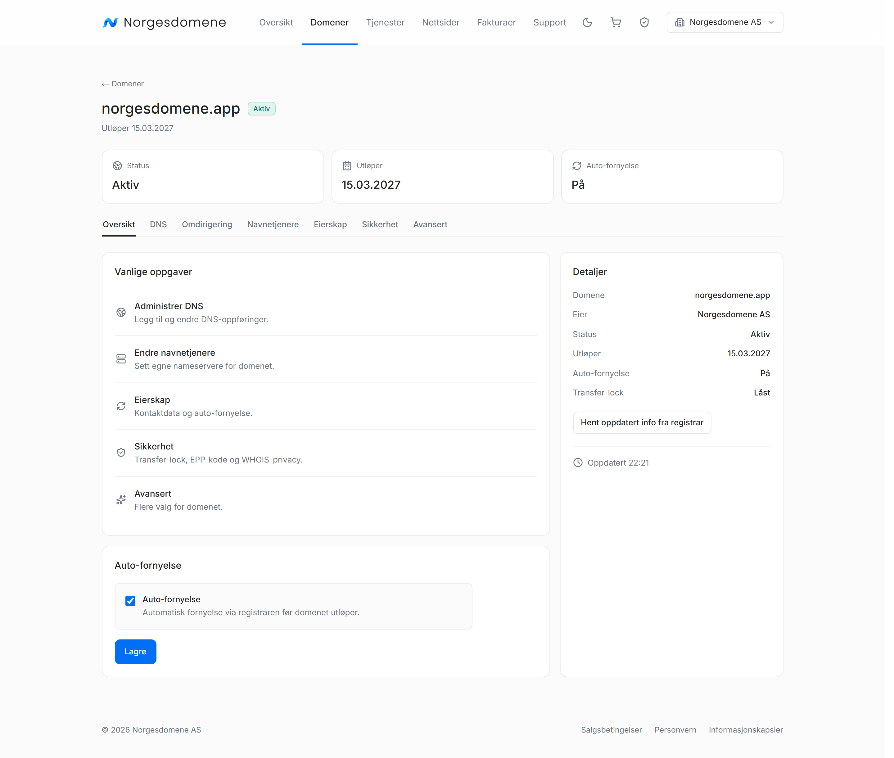Switch to the Navnetjenere tab
Viewport: 894px width, 758px height.
[273, 225]
